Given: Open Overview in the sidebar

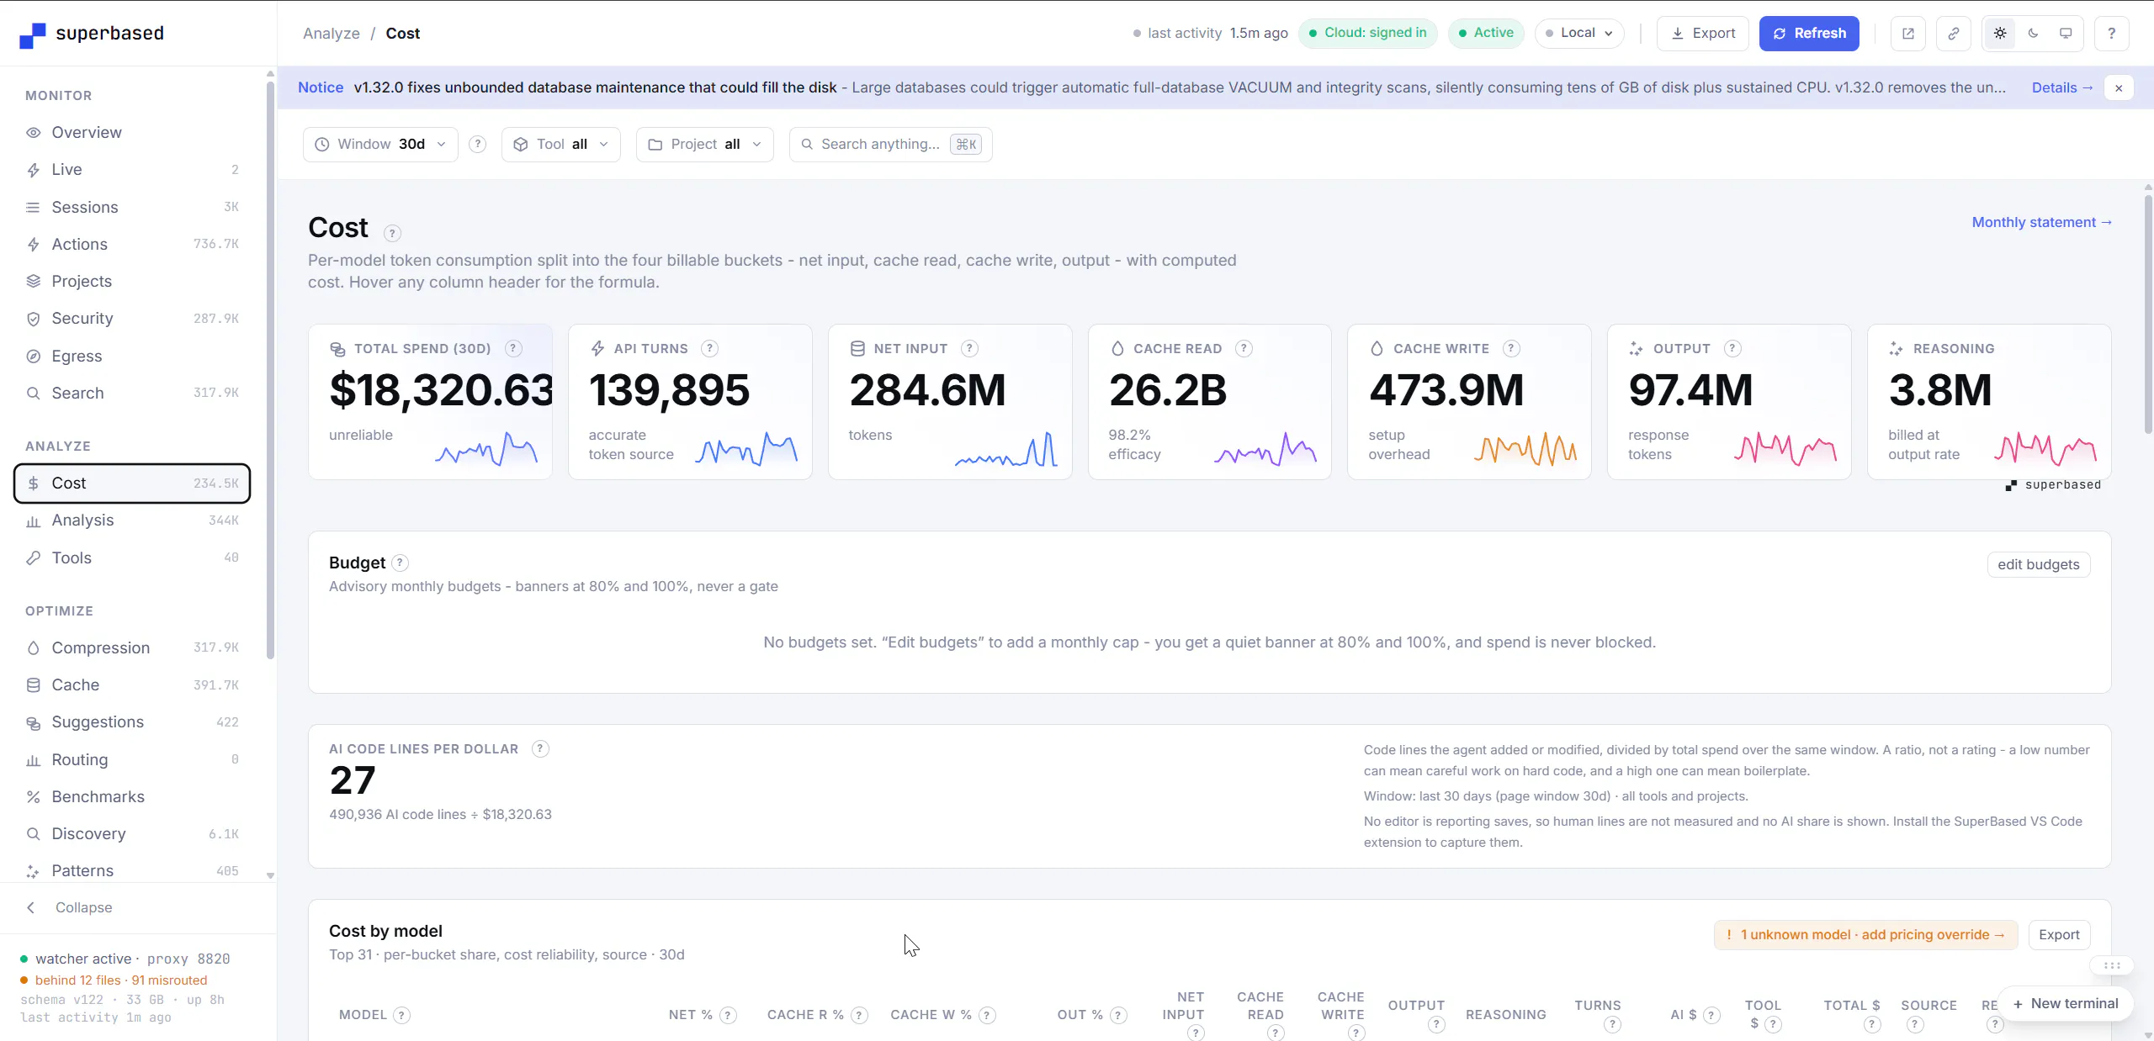Looking at the screenshot, I should [132, 132].
